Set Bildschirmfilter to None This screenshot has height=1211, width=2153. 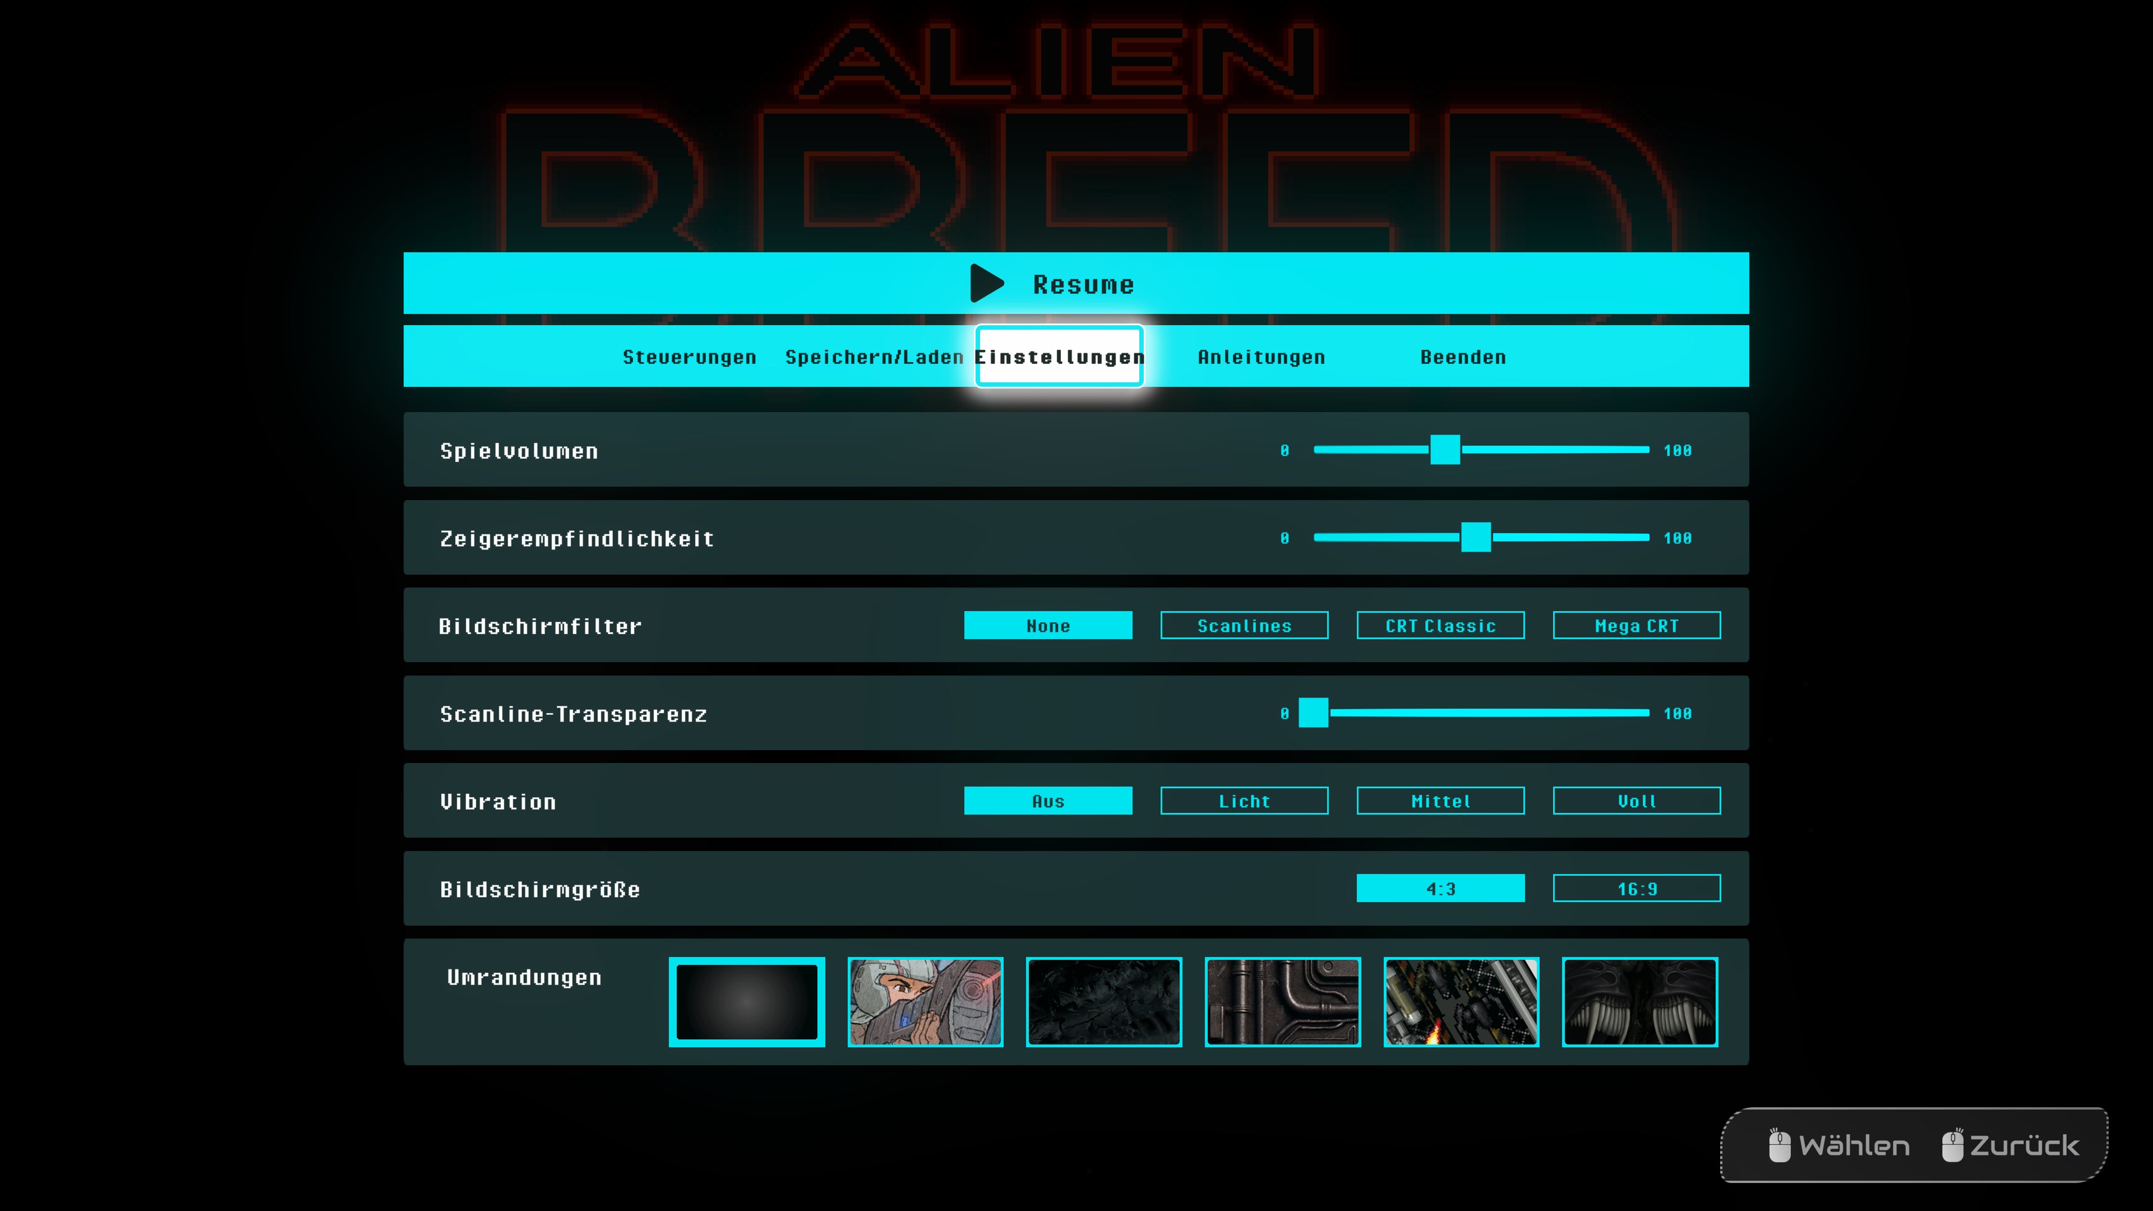tap(1048, 625)
